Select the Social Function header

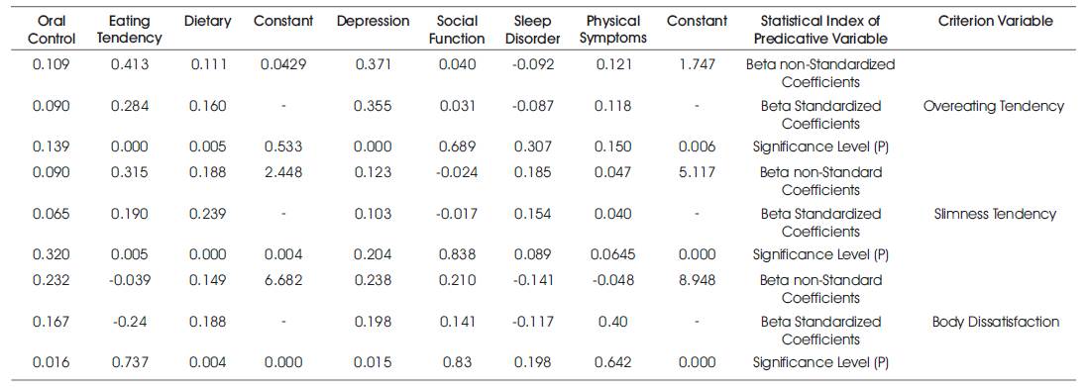(x=456, y=29)
